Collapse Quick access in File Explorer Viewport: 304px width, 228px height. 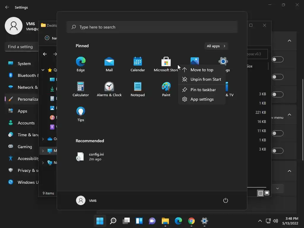pos(43,70)
